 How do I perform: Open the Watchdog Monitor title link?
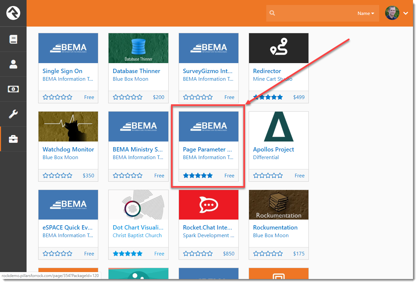(x=68, y=149)
